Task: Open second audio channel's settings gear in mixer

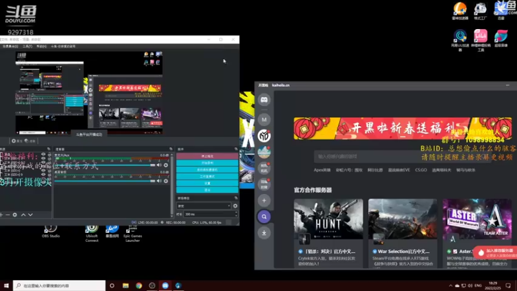Action: (166, 181)
